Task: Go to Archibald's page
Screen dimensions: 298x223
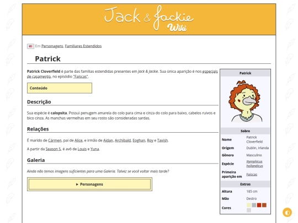Action: click(123, 140)
